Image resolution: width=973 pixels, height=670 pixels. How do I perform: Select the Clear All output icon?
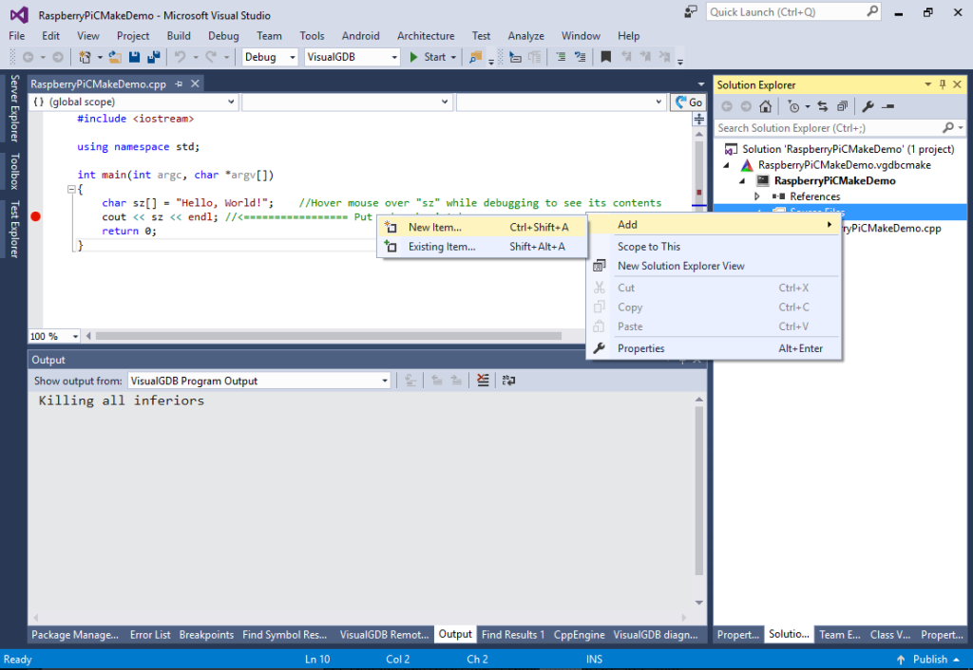[483, 380]
